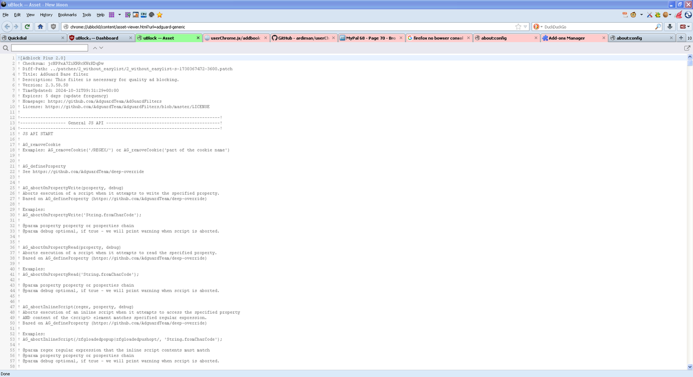Jump to next search match with the down chevron

(101, 48)
